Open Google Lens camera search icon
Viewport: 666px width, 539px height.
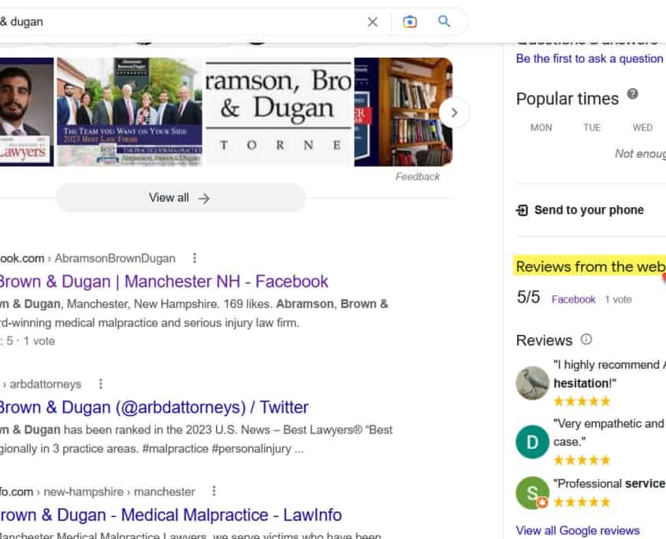point(410,21)
